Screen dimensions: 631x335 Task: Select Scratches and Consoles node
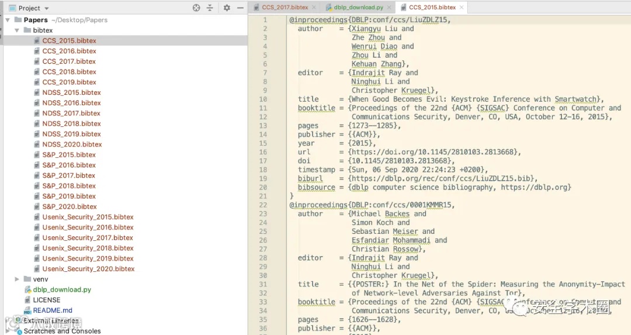(62, 331)
